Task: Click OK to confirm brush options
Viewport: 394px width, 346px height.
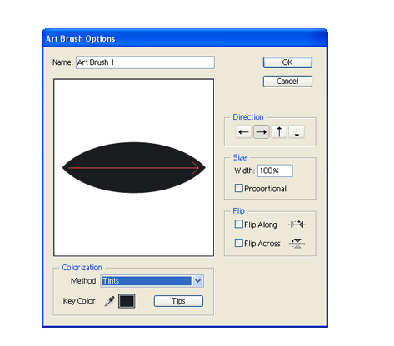Action: 287,62
